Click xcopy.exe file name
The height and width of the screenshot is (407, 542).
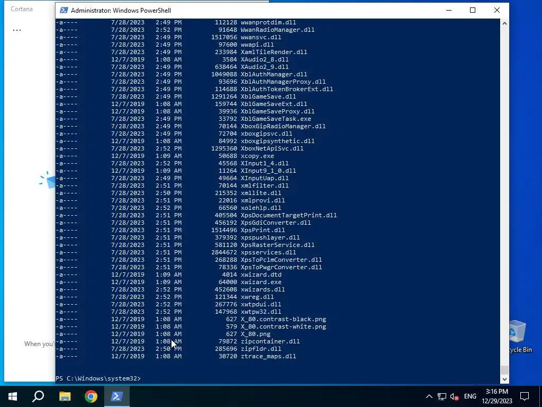tap(257, 156)
